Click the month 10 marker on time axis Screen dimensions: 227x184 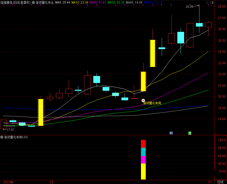(52, 182)
